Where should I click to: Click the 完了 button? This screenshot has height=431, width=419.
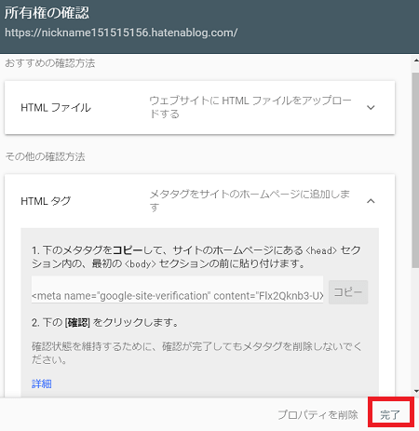[x=391, y=414]
